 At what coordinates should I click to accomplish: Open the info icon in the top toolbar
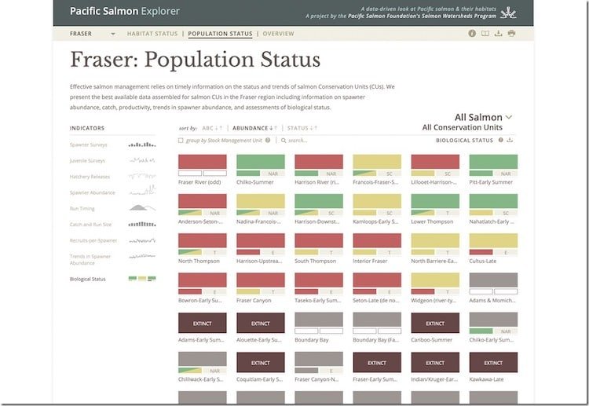(x=472, y=34)
